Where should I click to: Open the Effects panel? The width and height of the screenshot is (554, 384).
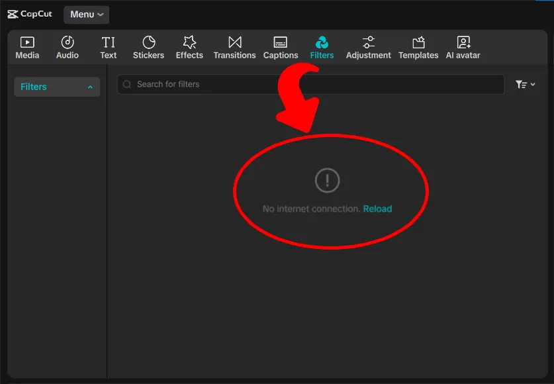189,48
